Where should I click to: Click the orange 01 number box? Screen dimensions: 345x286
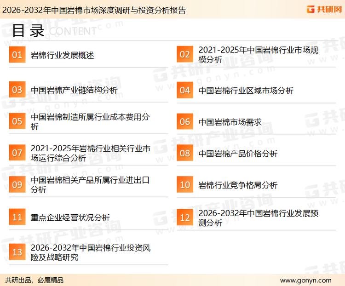click(x=17, y=55)
